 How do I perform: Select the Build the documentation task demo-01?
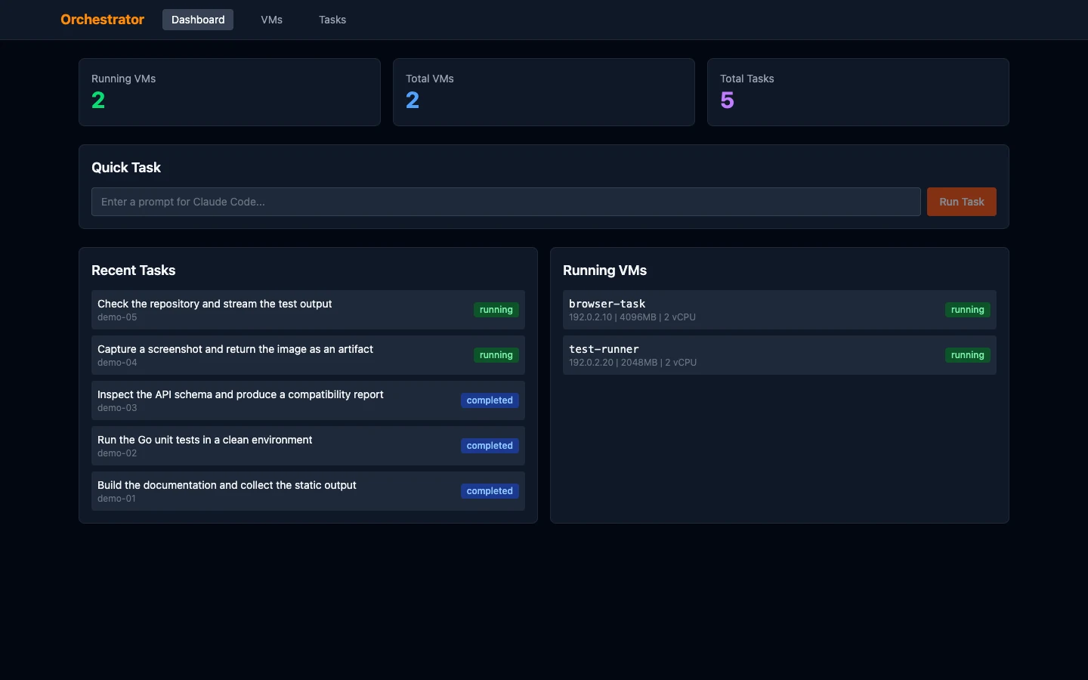(308, 491)
